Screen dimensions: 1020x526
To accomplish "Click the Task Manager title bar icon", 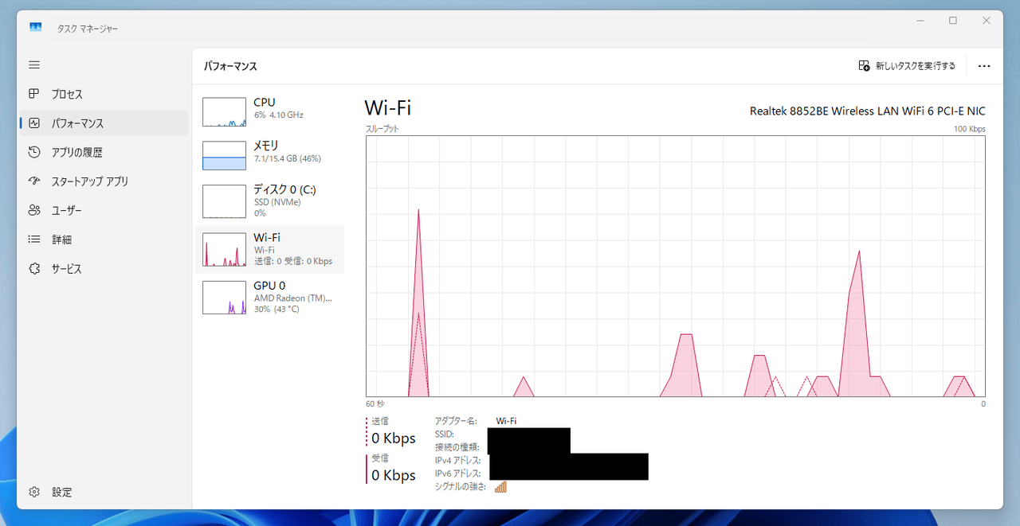I will click(35, 26).
